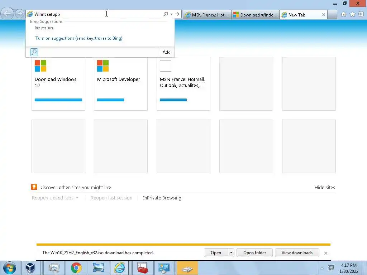Click View downloads button
Viewport: 367px width, 275px height.
click(297, 253)
